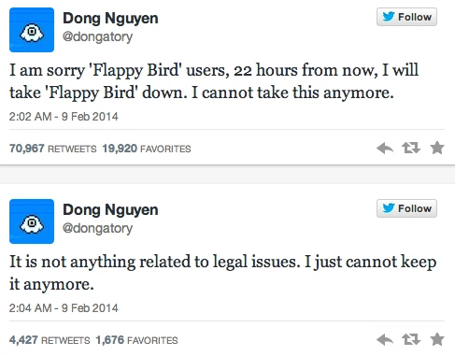Screen dimensions: 455x356
Task: Retweet the Flappy Bird takedown tweet
Action: [411, 148]
